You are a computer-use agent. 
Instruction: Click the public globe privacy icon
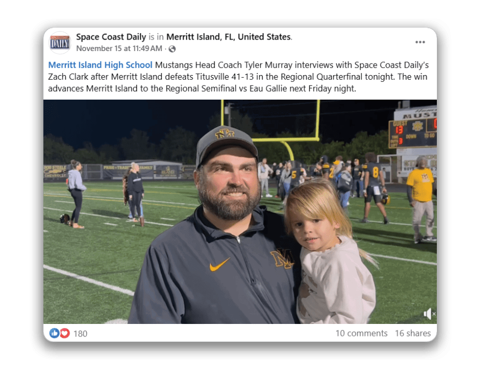pos(172,49)
